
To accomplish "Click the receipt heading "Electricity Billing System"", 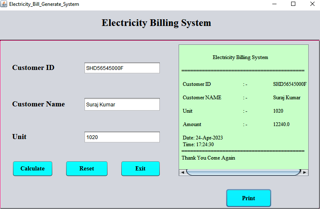I will pos(241,57).
